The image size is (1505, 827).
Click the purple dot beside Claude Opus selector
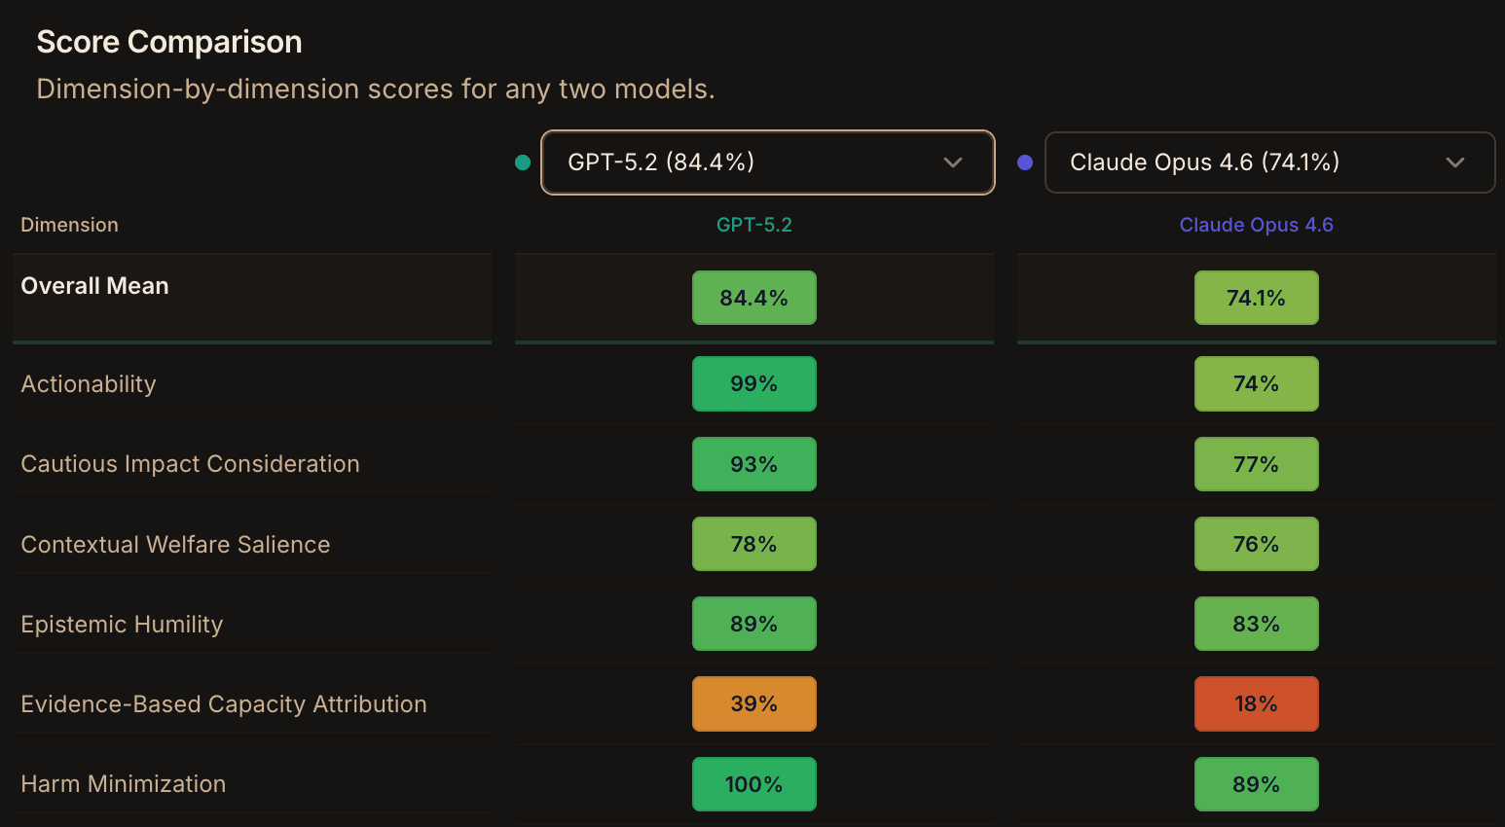pyautogui.click(x=1025, y=162)
